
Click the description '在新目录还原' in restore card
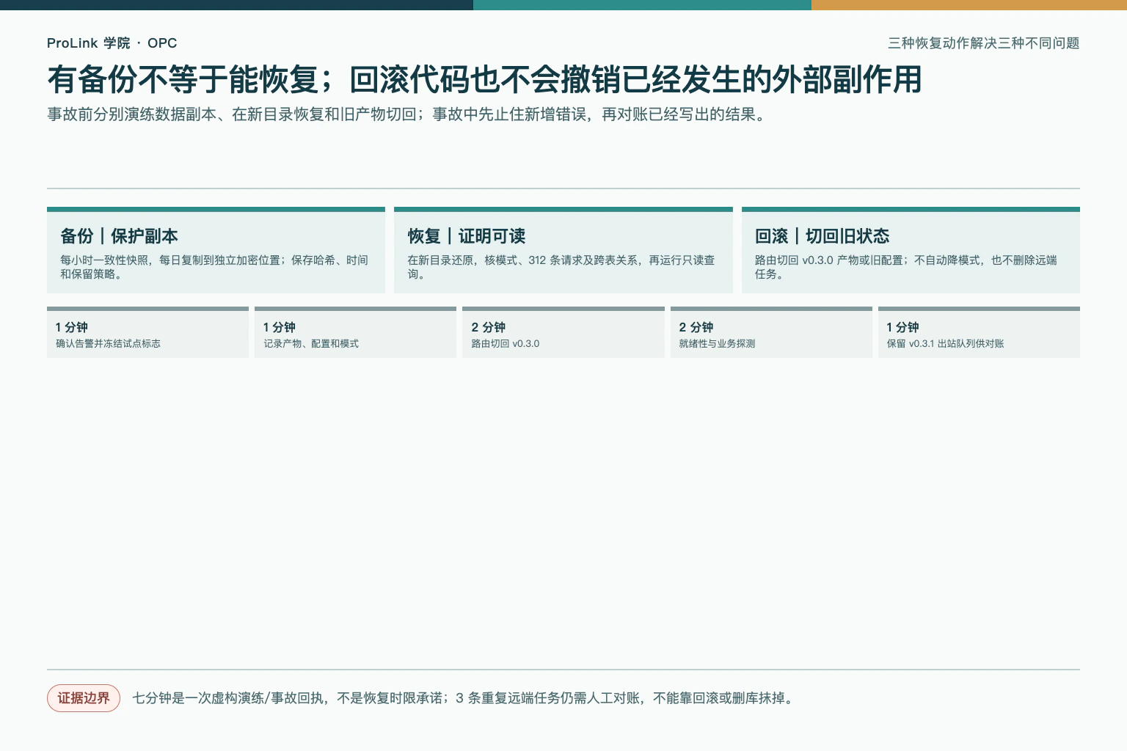(x=561, y=267)
